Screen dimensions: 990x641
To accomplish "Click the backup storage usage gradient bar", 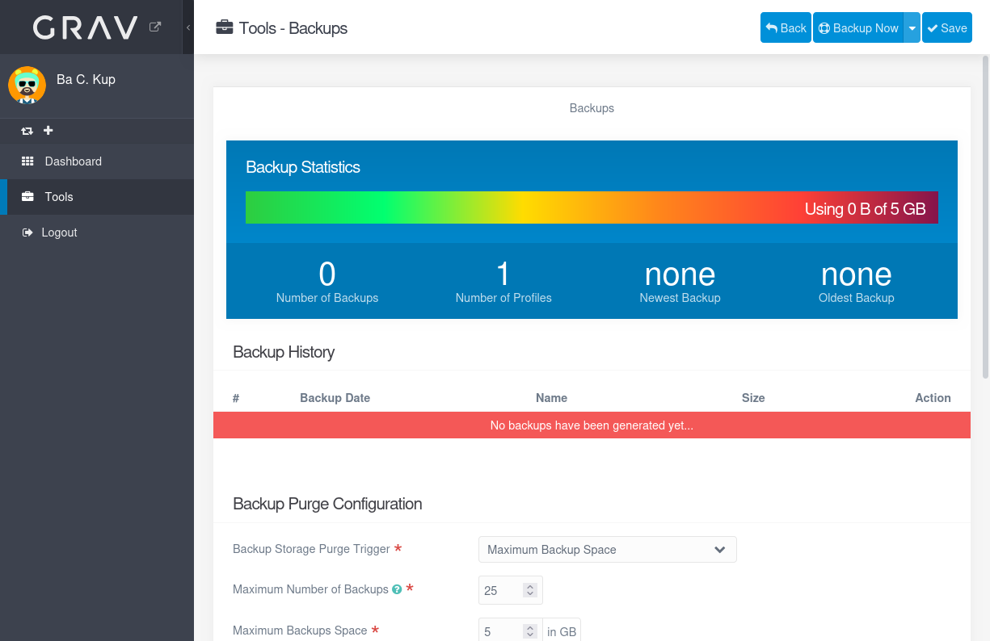I will pyautogui.click(x=592, y=207).
